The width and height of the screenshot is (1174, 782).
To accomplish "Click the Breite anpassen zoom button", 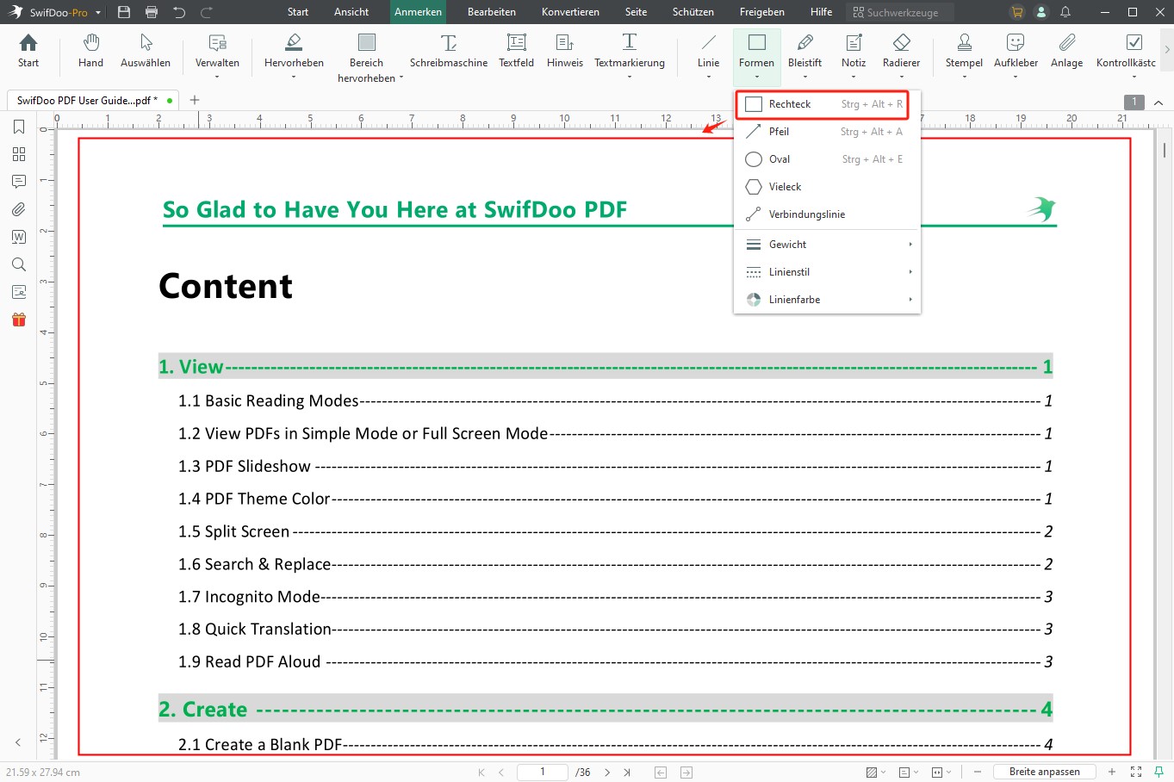I will (x=1044, y=773).
